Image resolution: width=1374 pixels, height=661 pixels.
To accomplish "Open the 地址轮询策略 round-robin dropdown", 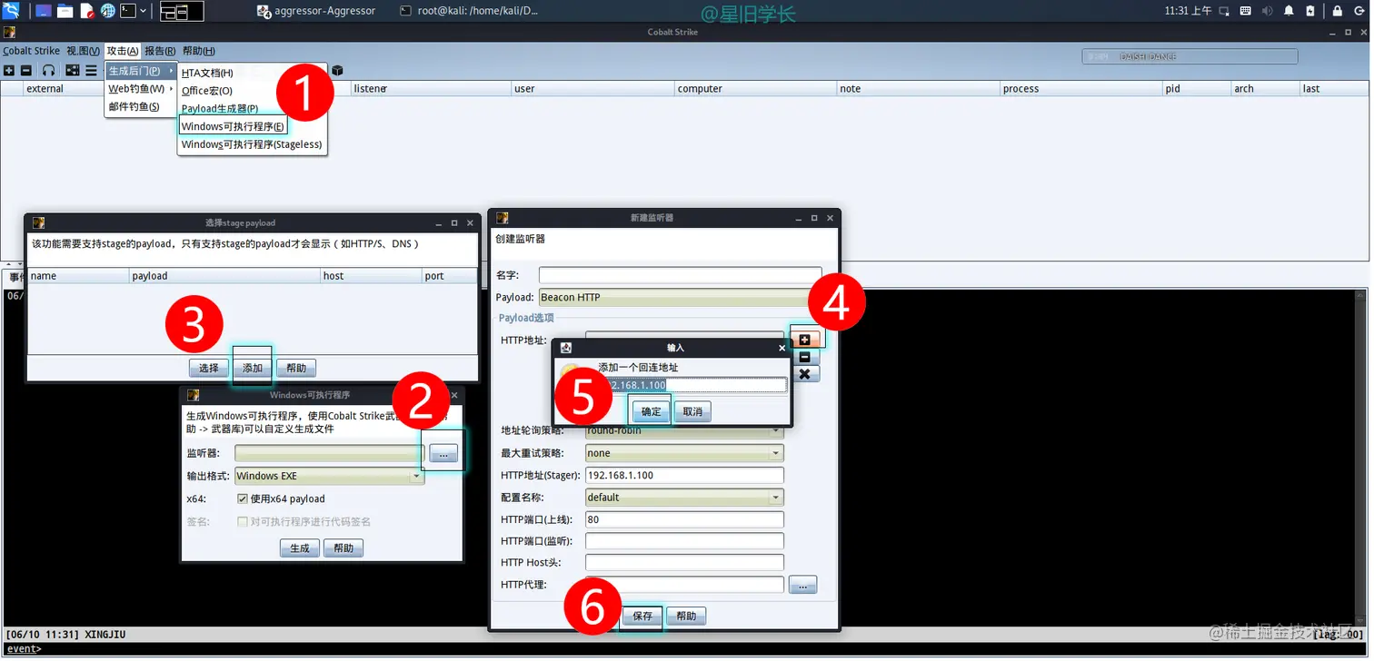I will point(684,430).
